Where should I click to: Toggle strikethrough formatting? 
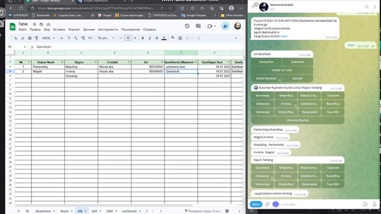point(157,38)
